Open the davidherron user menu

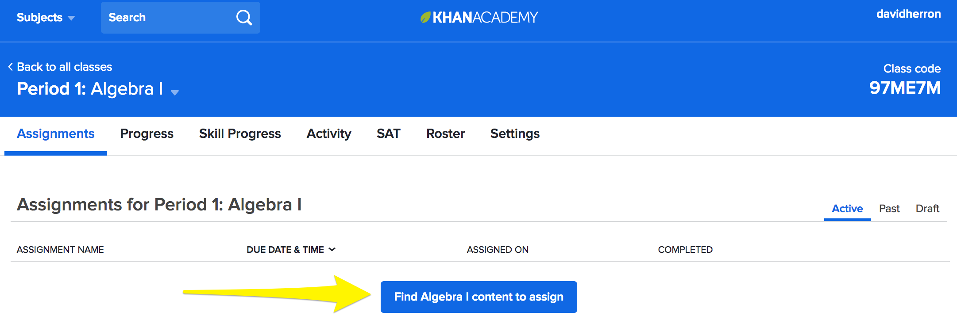click(908, 14)
